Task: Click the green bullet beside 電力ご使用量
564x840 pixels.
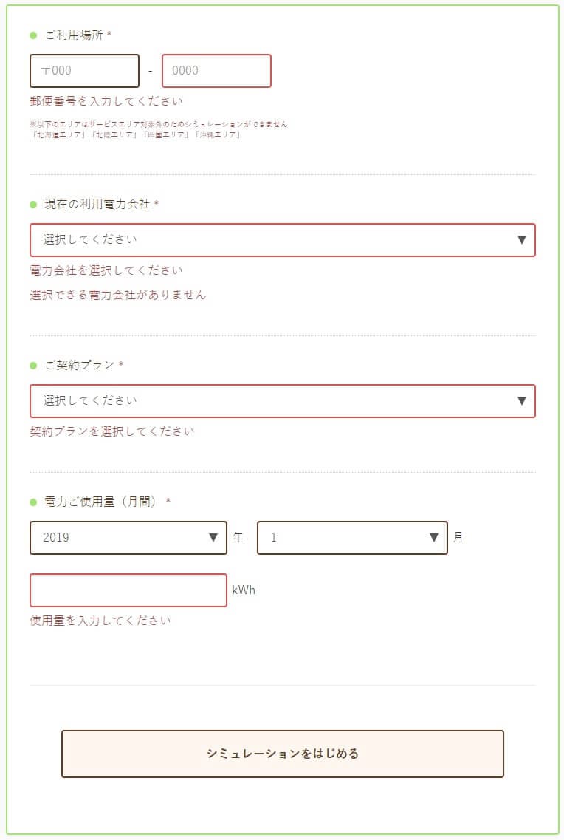Action: pos(33,502)
